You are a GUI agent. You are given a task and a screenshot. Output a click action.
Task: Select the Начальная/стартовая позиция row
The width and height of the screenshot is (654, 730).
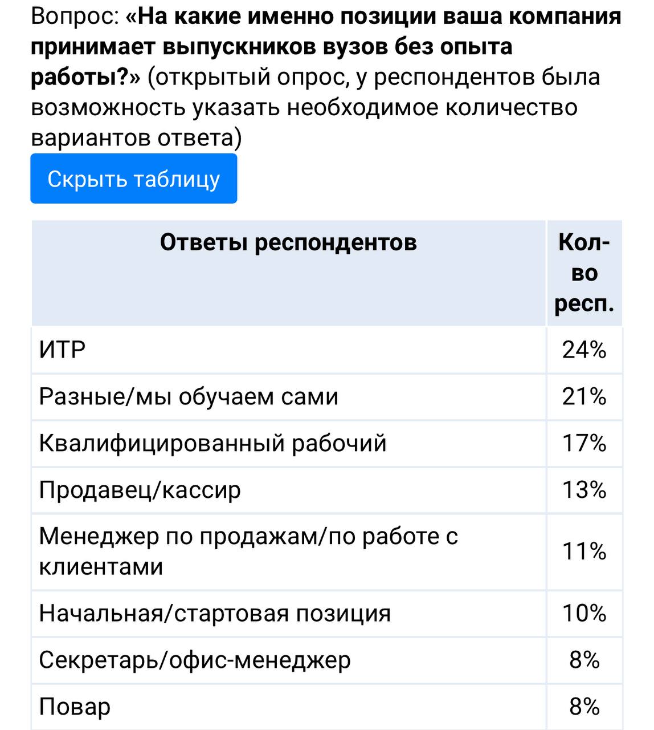coord(327,614)
